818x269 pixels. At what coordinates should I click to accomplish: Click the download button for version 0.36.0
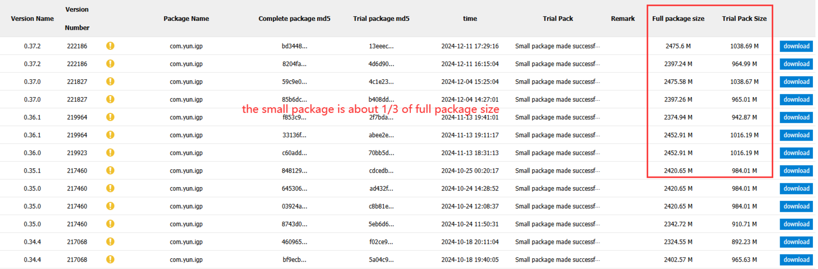tap(796, 153)
